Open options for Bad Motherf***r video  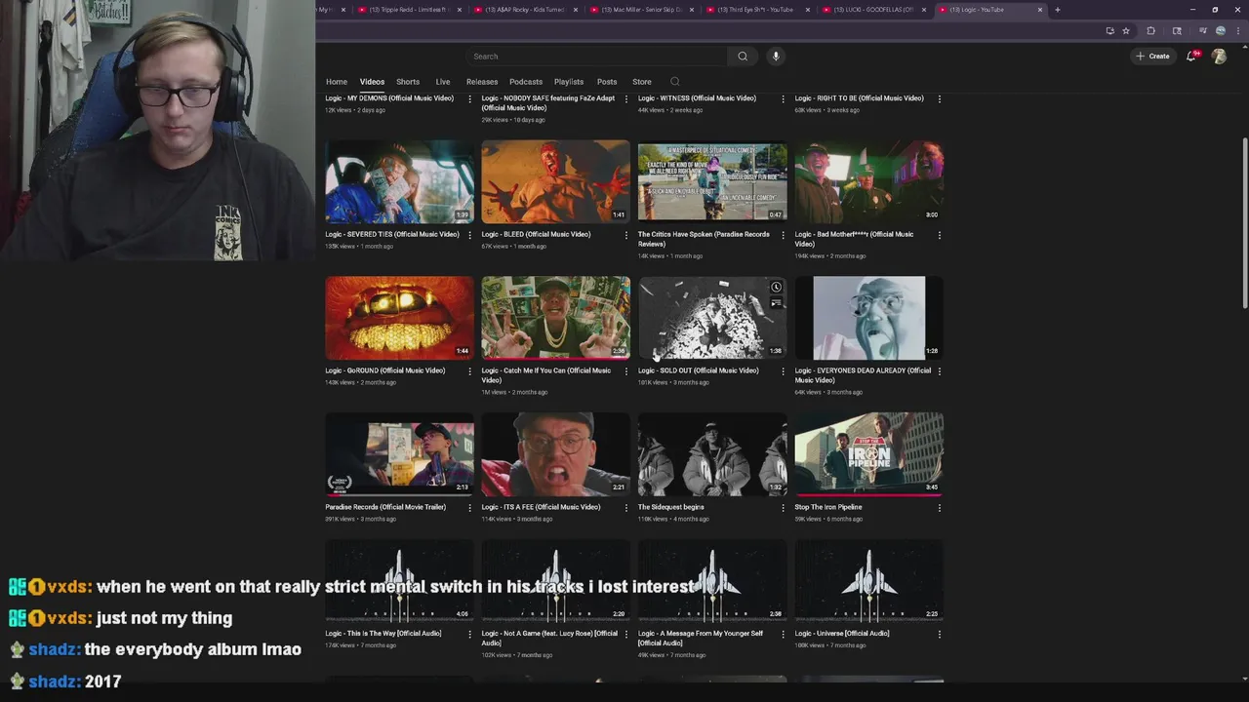pos(940,235)
